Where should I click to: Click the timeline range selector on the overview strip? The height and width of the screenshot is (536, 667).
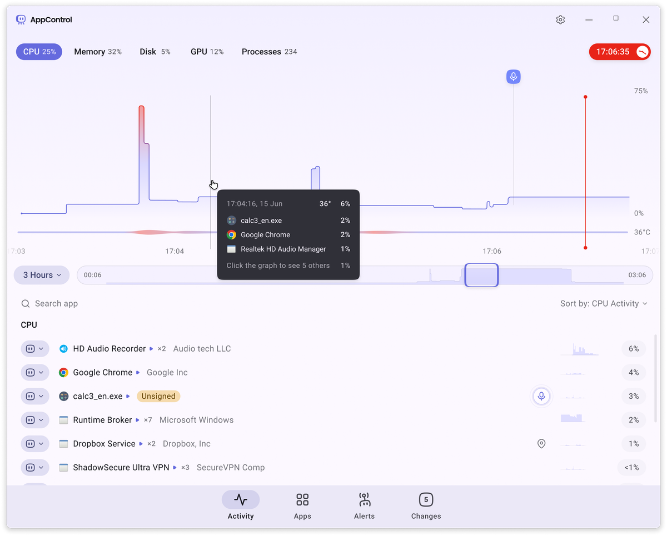[x=481, y=275]
